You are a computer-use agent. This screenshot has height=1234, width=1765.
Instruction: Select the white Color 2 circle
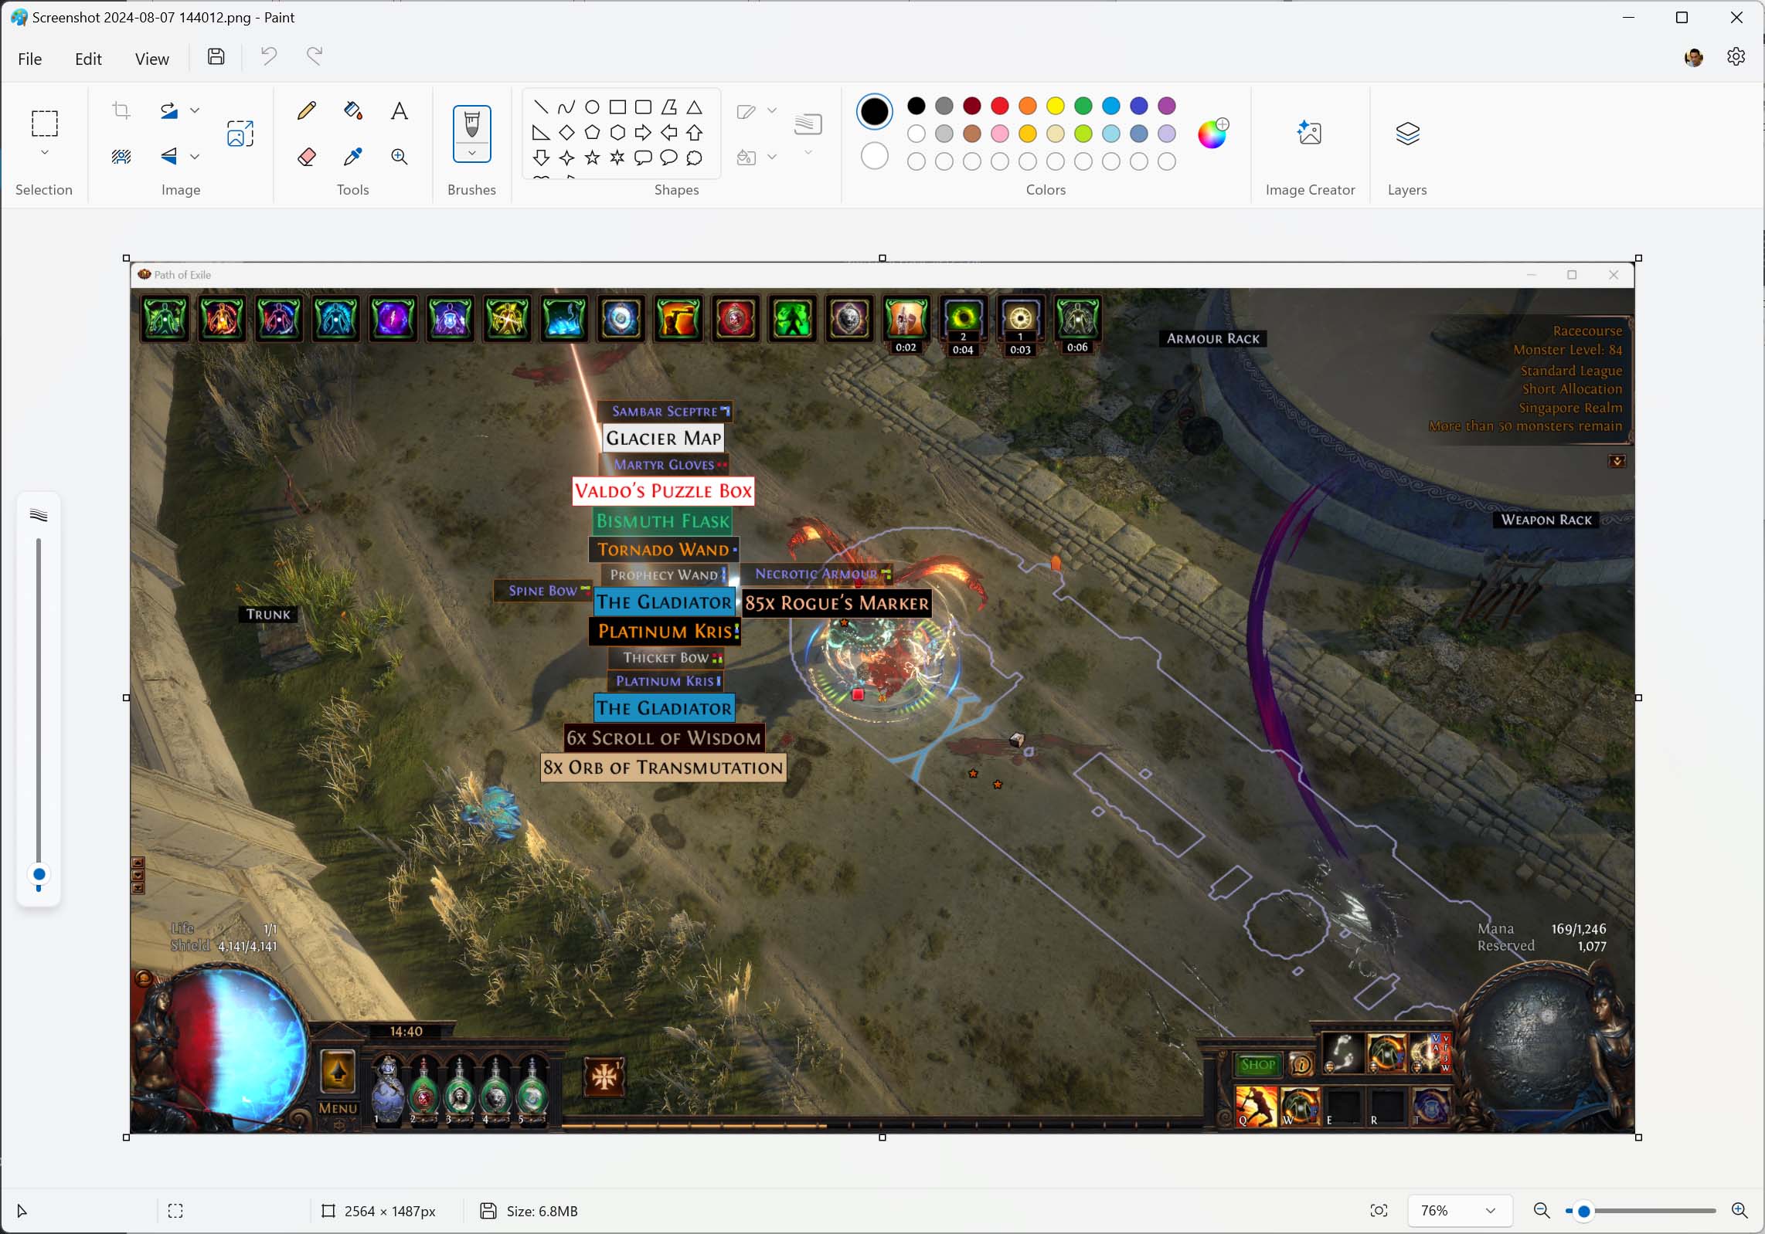coord(874,157)
